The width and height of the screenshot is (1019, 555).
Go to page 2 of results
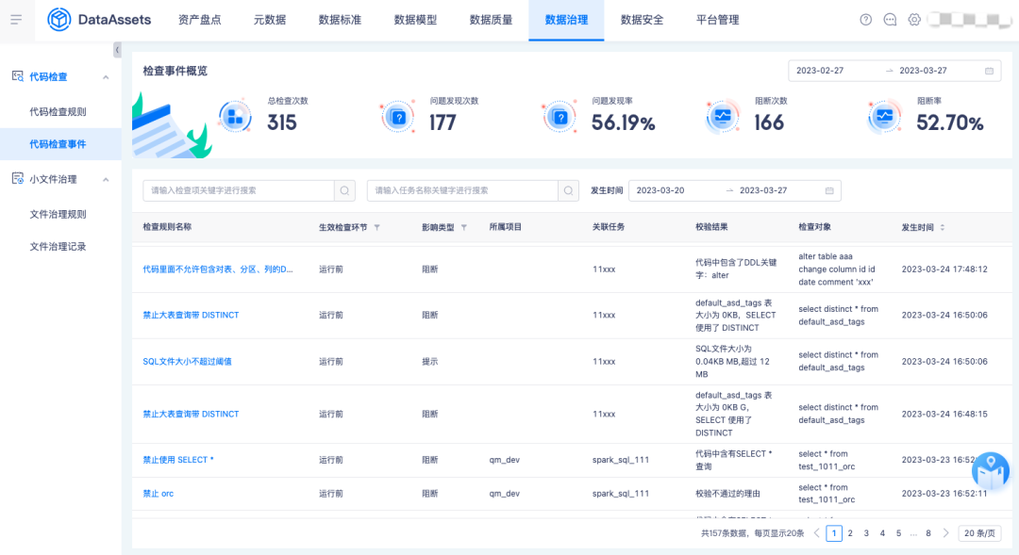(x=850, y=533)
